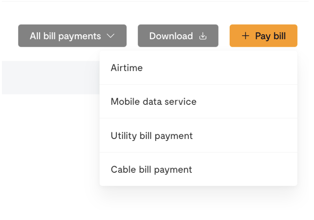
Task: Click the plus icon on Pay bill
Action: (245, 36)
